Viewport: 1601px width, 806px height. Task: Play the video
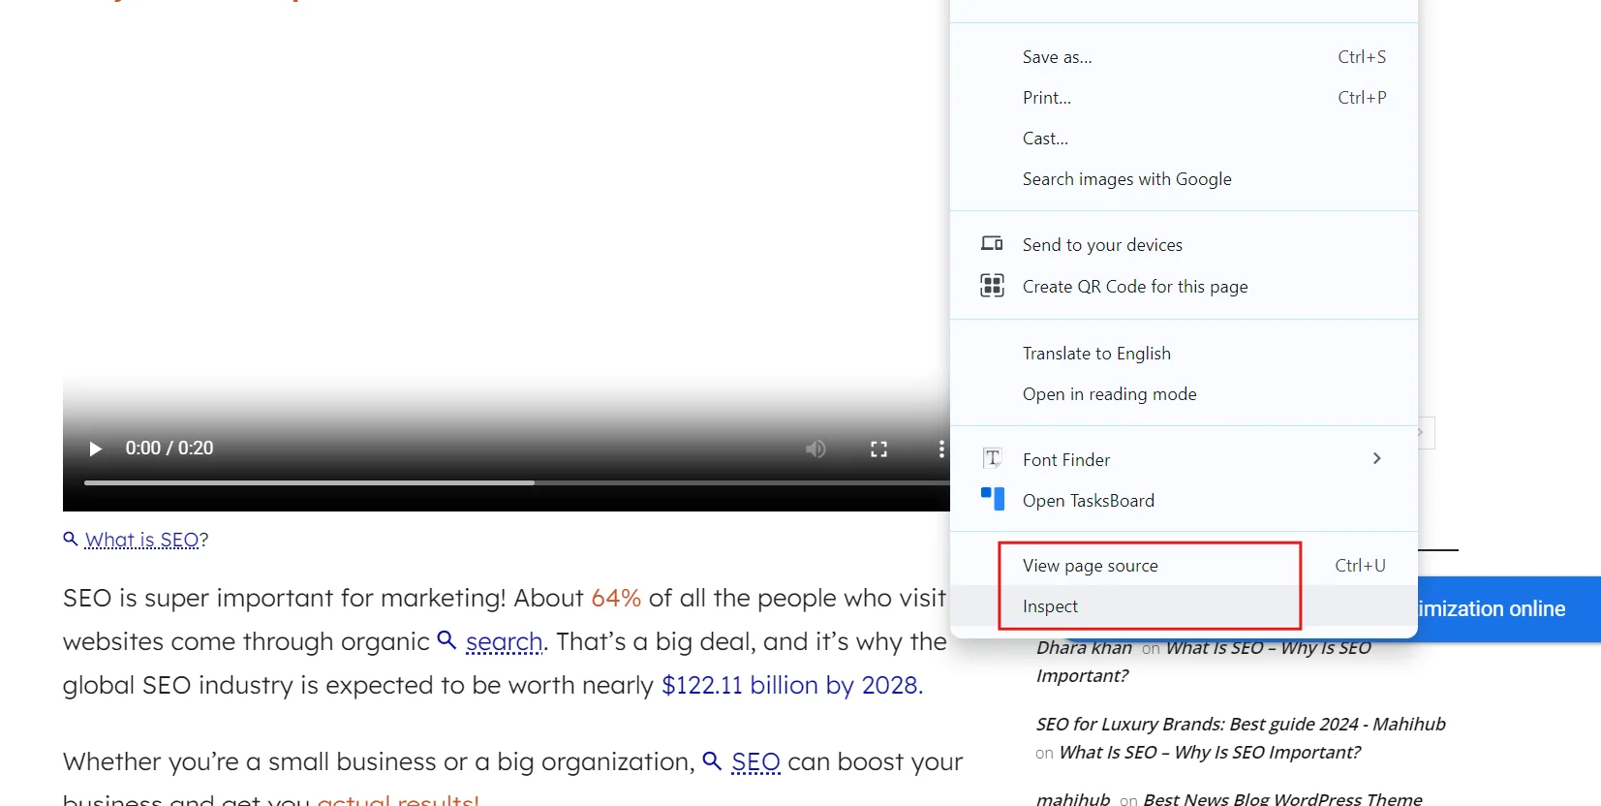95,449
